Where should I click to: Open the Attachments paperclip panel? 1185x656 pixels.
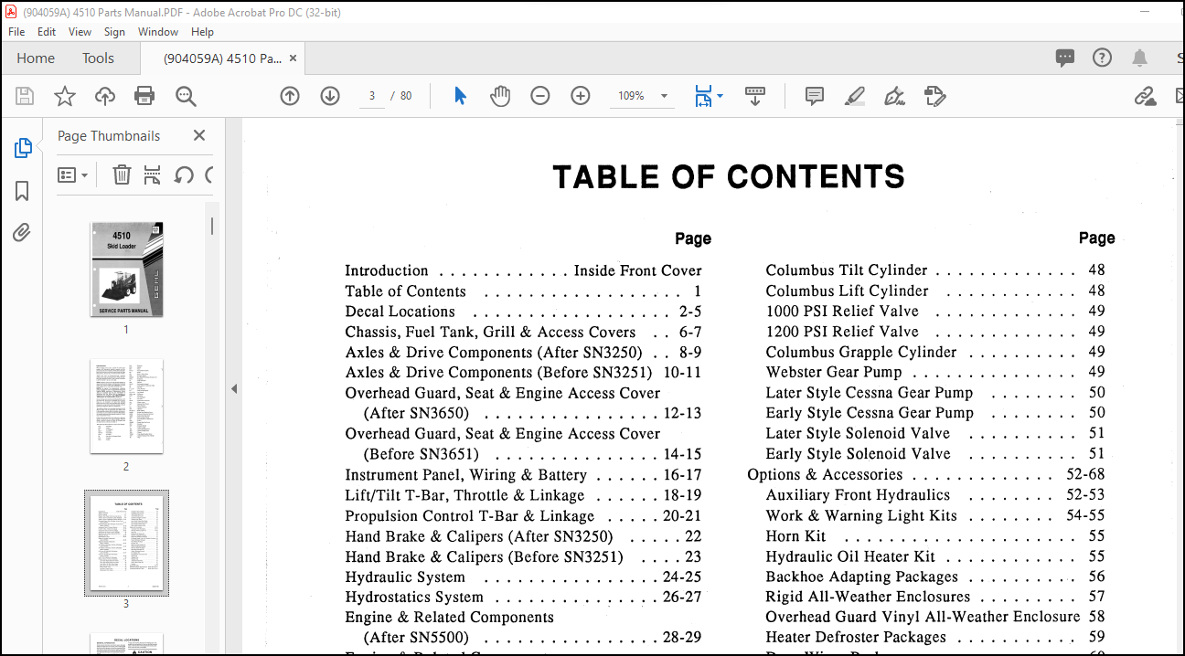click(x=23, y=233)
